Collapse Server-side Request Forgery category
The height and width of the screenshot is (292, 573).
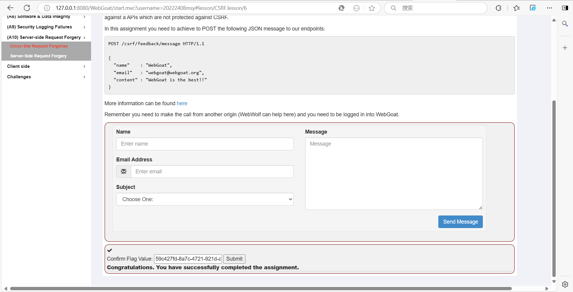(46, 37)
